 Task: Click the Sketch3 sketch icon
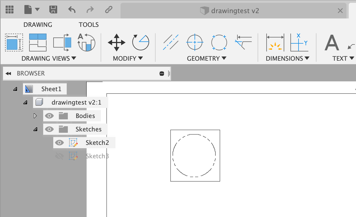pyautogui.click(x=73, y=156)
